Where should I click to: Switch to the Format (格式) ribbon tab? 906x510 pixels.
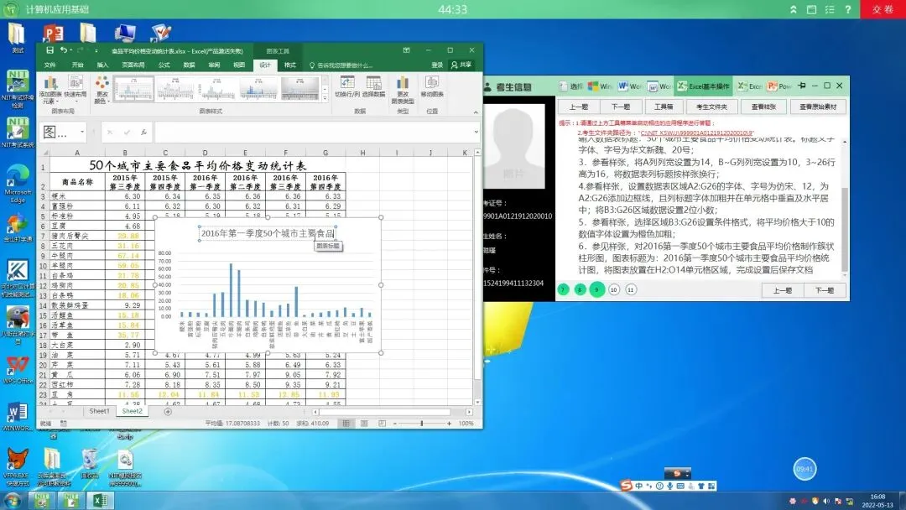(290, 65)
